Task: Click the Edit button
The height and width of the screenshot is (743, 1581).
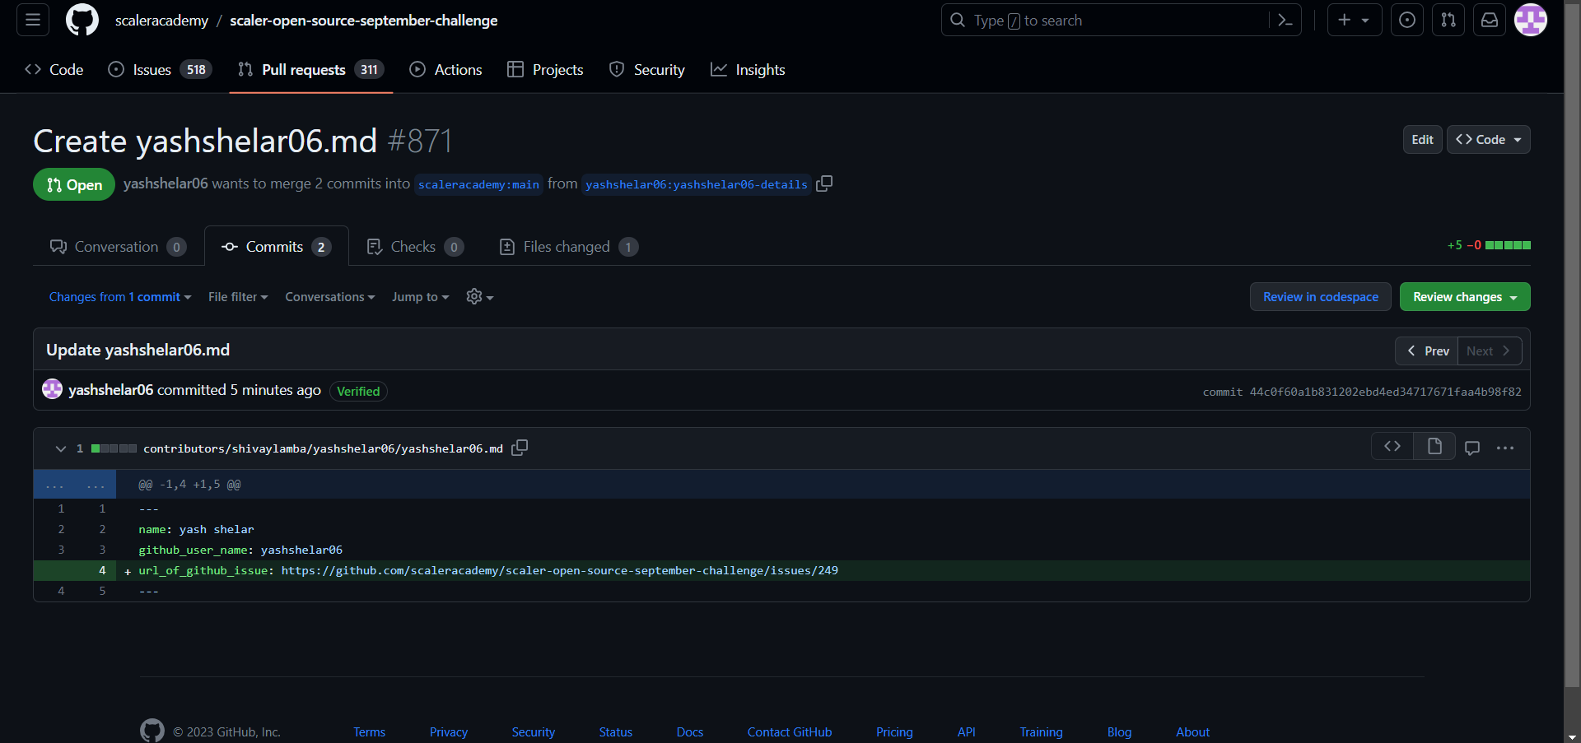Action: [x=1422, y=139]
